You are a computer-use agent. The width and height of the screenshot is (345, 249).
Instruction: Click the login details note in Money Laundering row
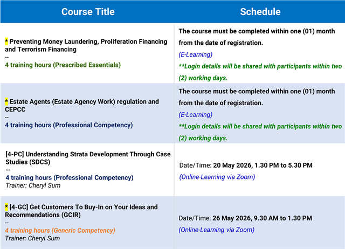(x=260, y=72)
